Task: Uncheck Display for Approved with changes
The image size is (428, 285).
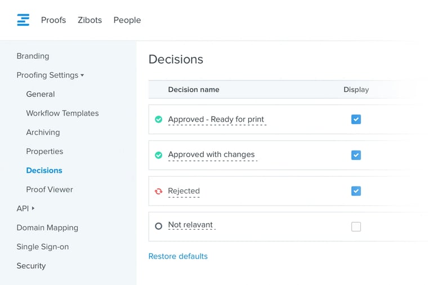Action: point(356,155)
